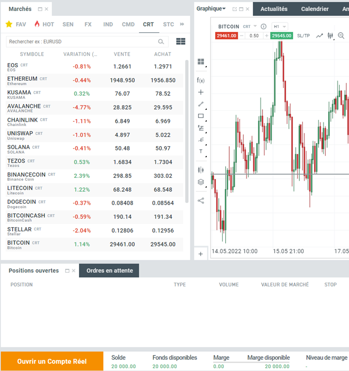The image size is (349, 371).
Task: Buy BITCOIN at 29545.00 green button
Action: tap(282, 36)
